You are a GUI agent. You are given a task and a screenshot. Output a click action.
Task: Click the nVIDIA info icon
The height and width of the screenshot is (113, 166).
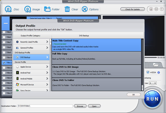(159, 73)
